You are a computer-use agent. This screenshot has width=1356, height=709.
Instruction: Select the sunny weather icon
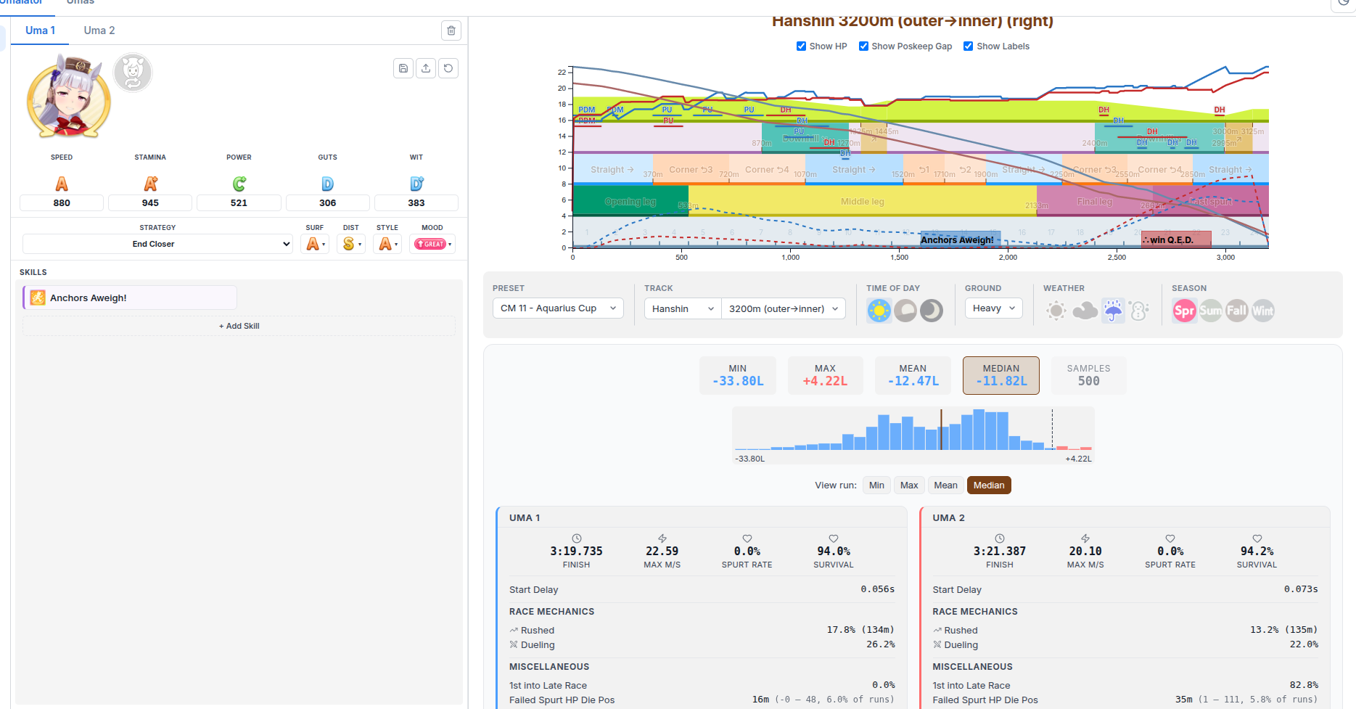1056,311
